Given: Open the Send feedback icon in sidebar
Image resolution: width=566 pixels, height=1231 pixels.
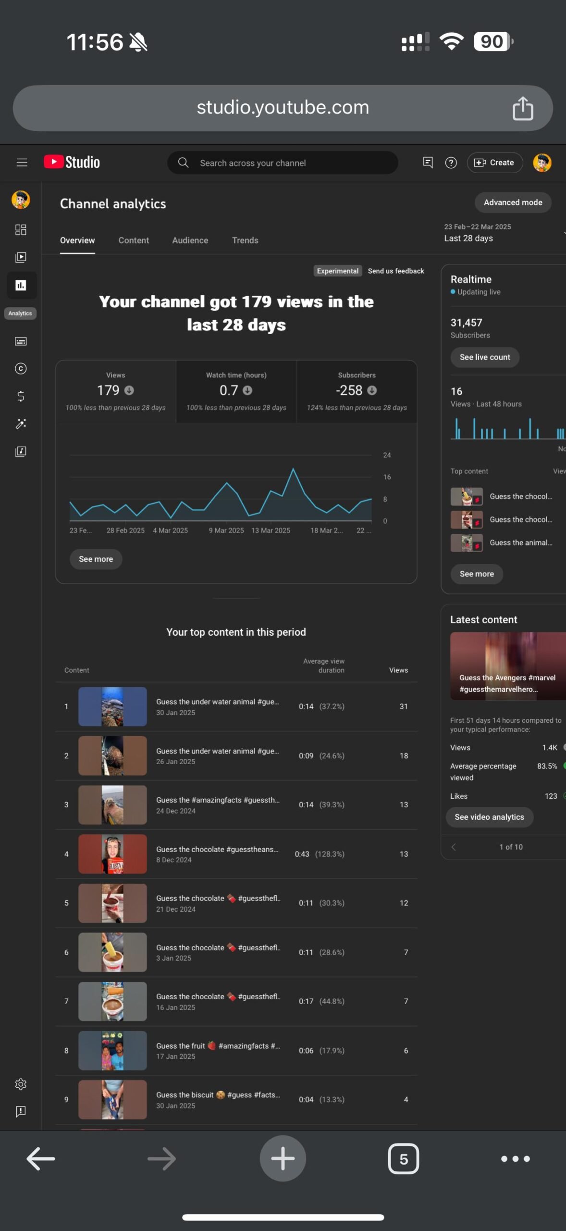Looking at the screenshot, I should 21,1112.
